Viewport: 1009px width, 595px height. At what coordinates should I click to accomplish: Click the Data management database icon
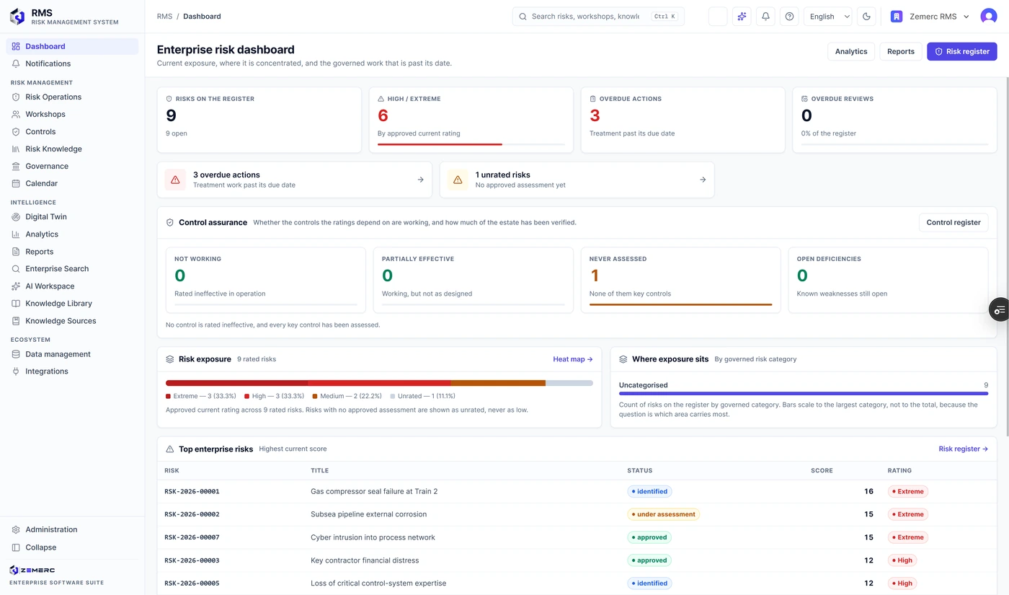point(16,354)
